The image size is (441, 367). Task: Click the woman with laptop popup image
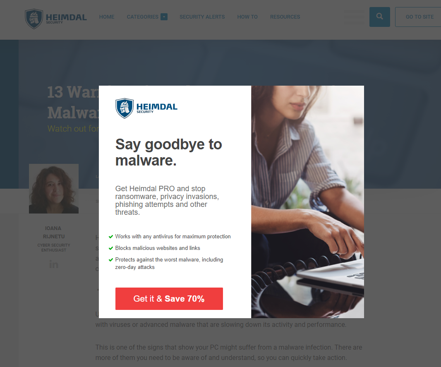click(307, 201)
